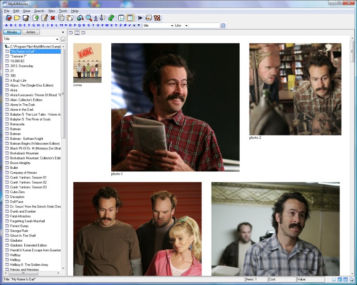The width and height of the screenshot is (357, 285).
Task: Edit the movie using the notepad pencil icon
Action: tap(44, 18)
